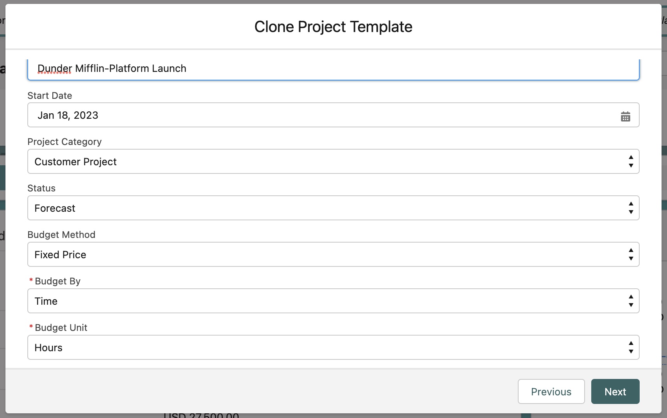Click the misspelled word Dunder
667x418 pixels.
pyautogui.click(x=53, y=68)
